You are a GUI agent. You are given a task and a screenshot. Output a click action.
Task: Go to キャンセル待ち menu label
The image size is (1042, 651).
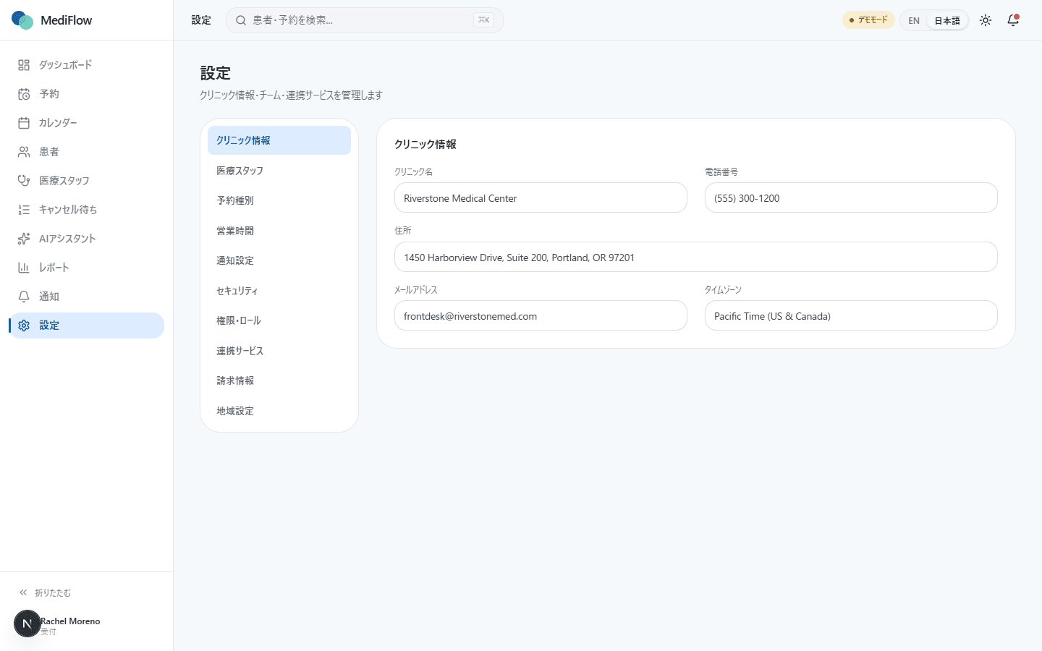pyautogui.click(x=68, y=210)
